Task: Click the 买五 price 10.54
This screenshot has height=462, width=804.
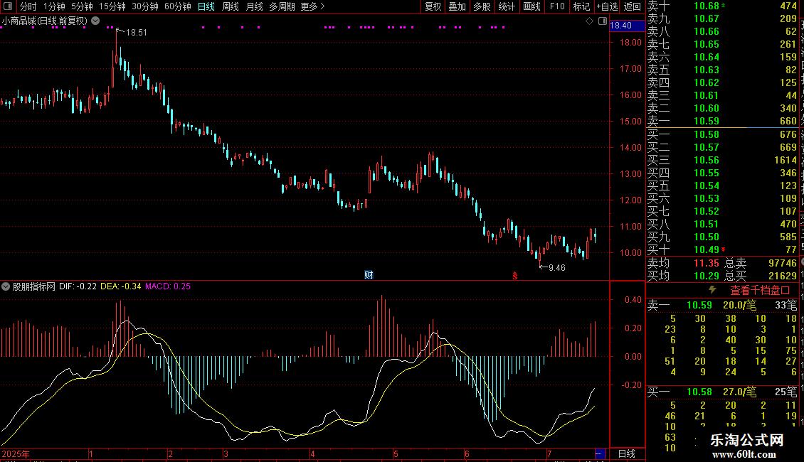Action: click(706, 186)
